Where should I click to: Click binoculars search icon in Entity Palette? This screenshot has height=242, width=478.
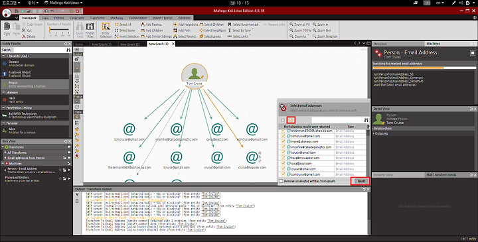click(x=68, y=50)
